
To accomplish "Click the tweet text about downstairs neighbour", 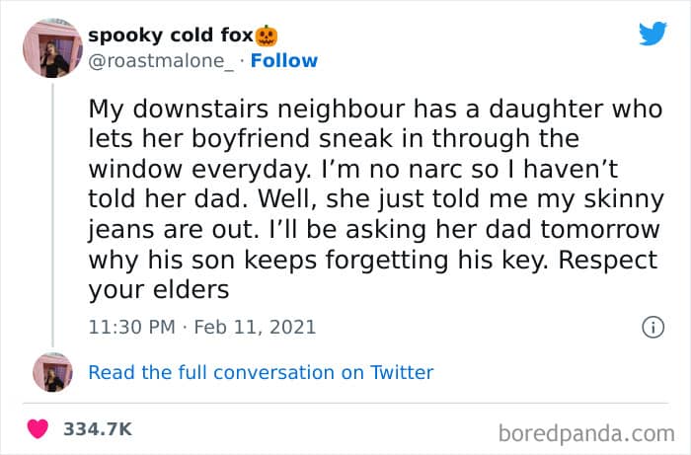I will (x=375, y=199).
